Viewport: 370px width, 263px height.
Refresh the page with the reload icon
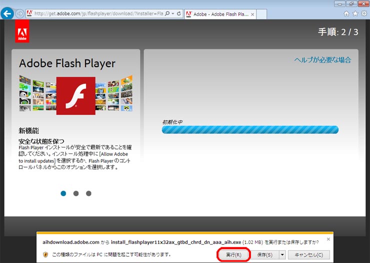[179, 13]
